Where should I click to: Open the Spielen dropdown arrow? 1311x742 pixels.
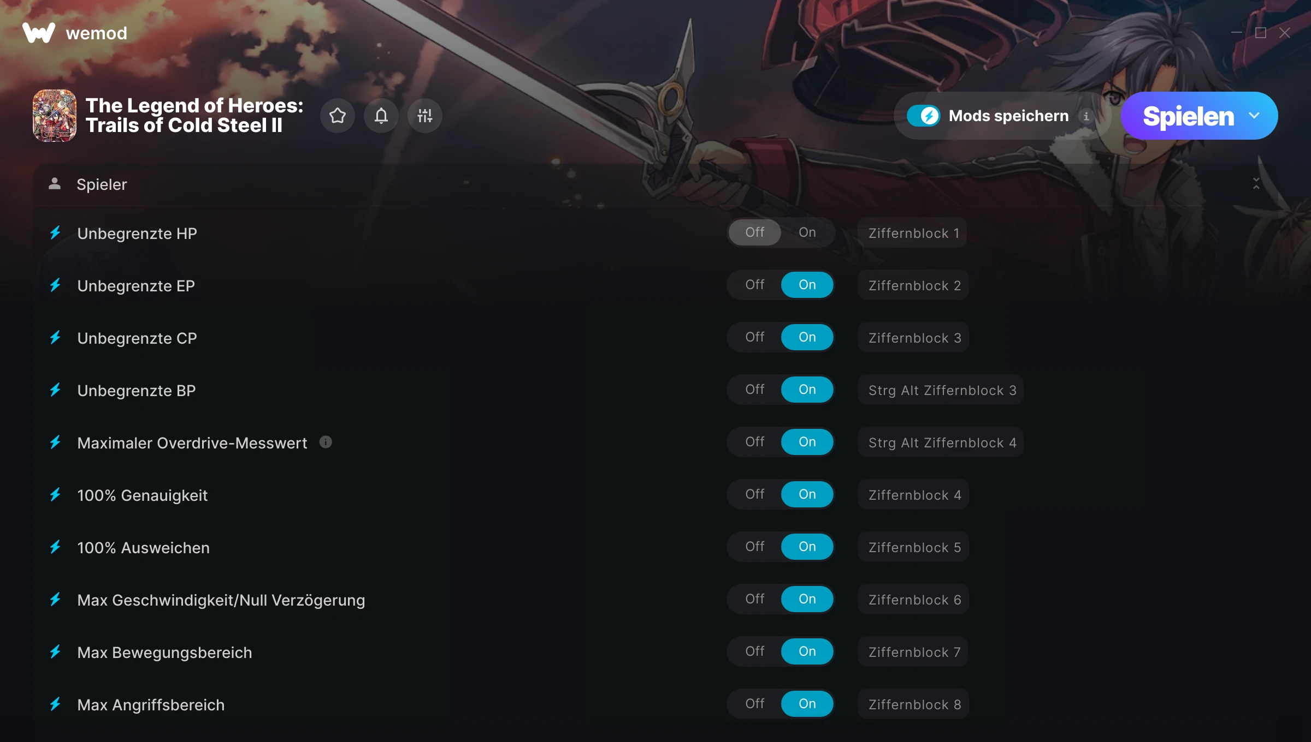tap(1254, 116)
